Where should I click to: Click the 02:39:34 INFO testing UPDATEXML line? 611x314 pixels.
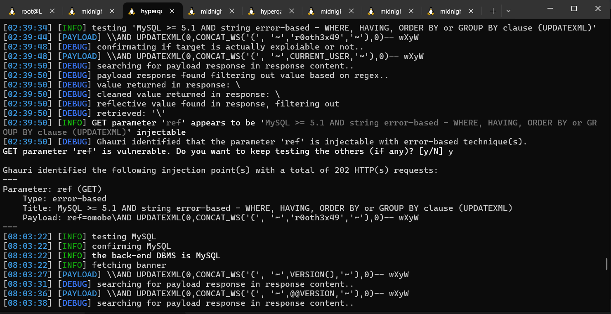300,28
